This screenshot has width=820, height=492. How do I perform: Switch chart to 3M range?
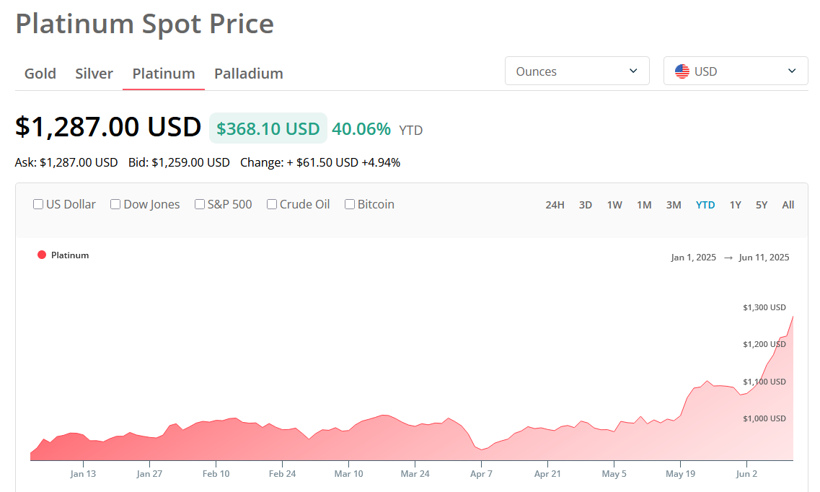(674, 205)
